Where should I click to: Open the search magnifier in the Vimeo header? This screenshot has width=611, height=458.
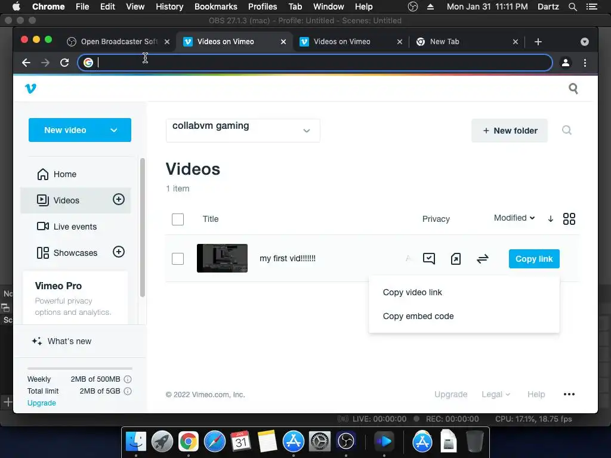(x=573, y=88)
